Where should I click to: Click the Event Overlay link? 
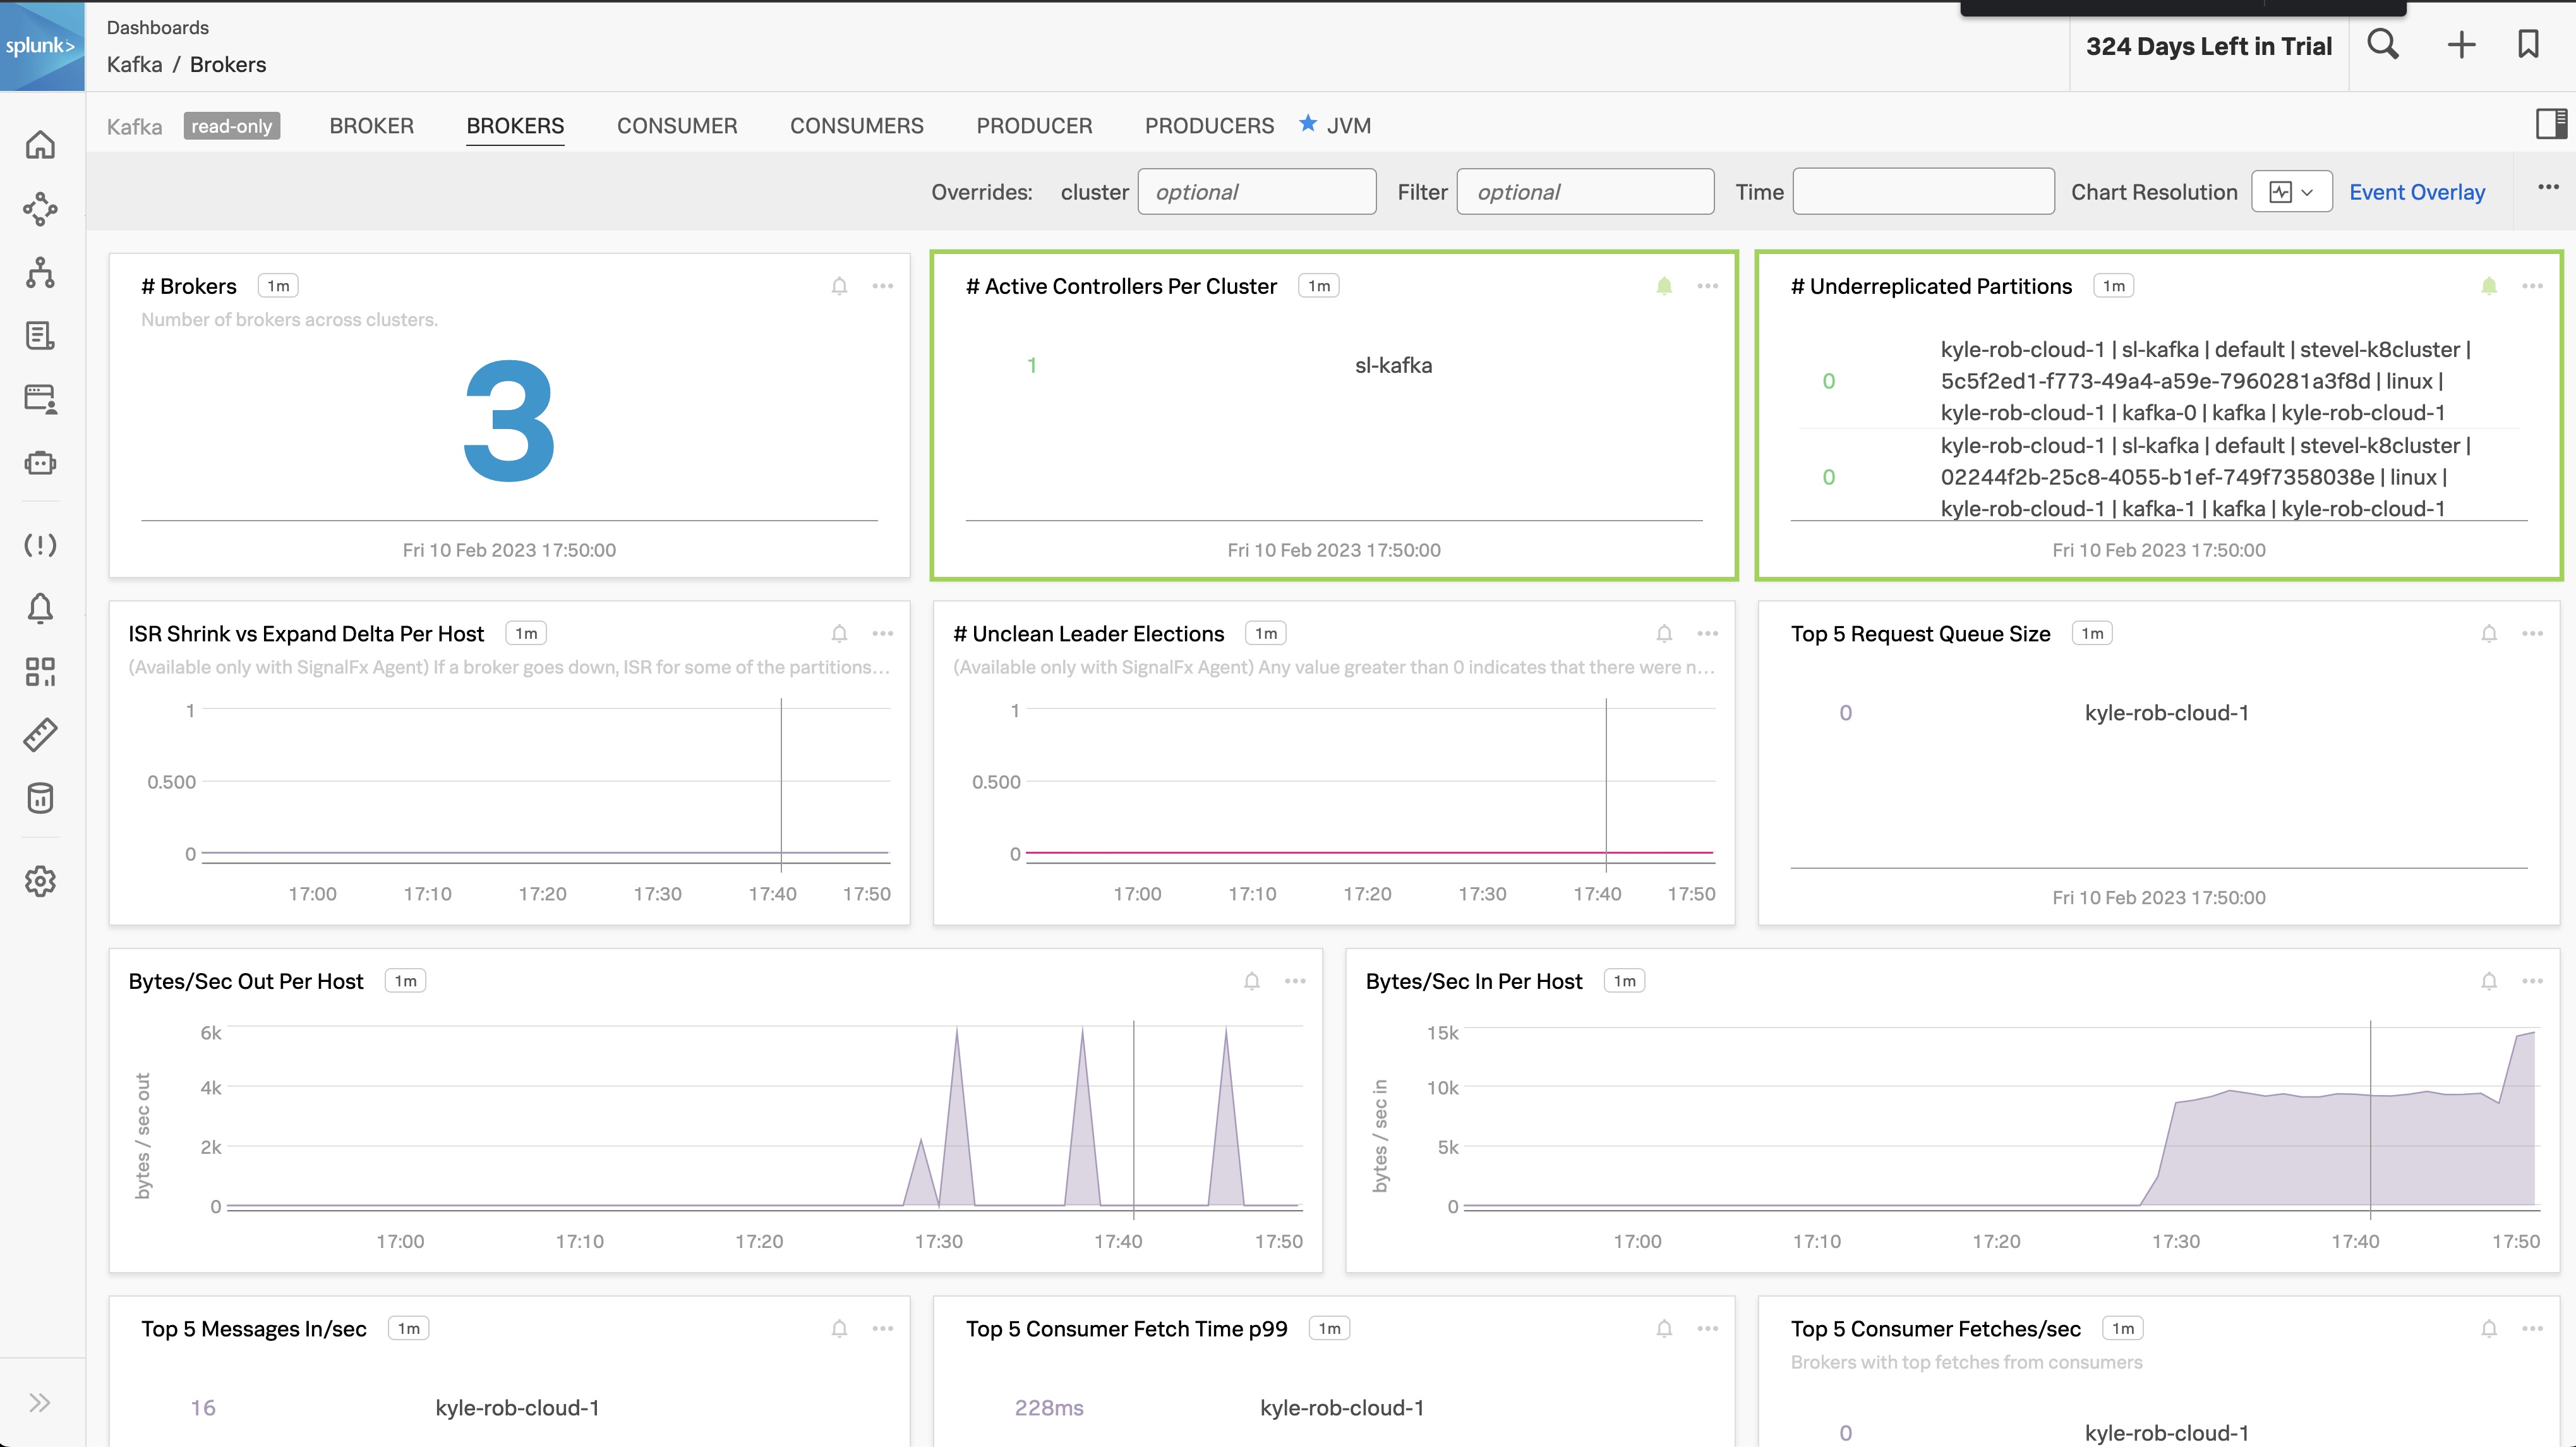[2416, 192]
